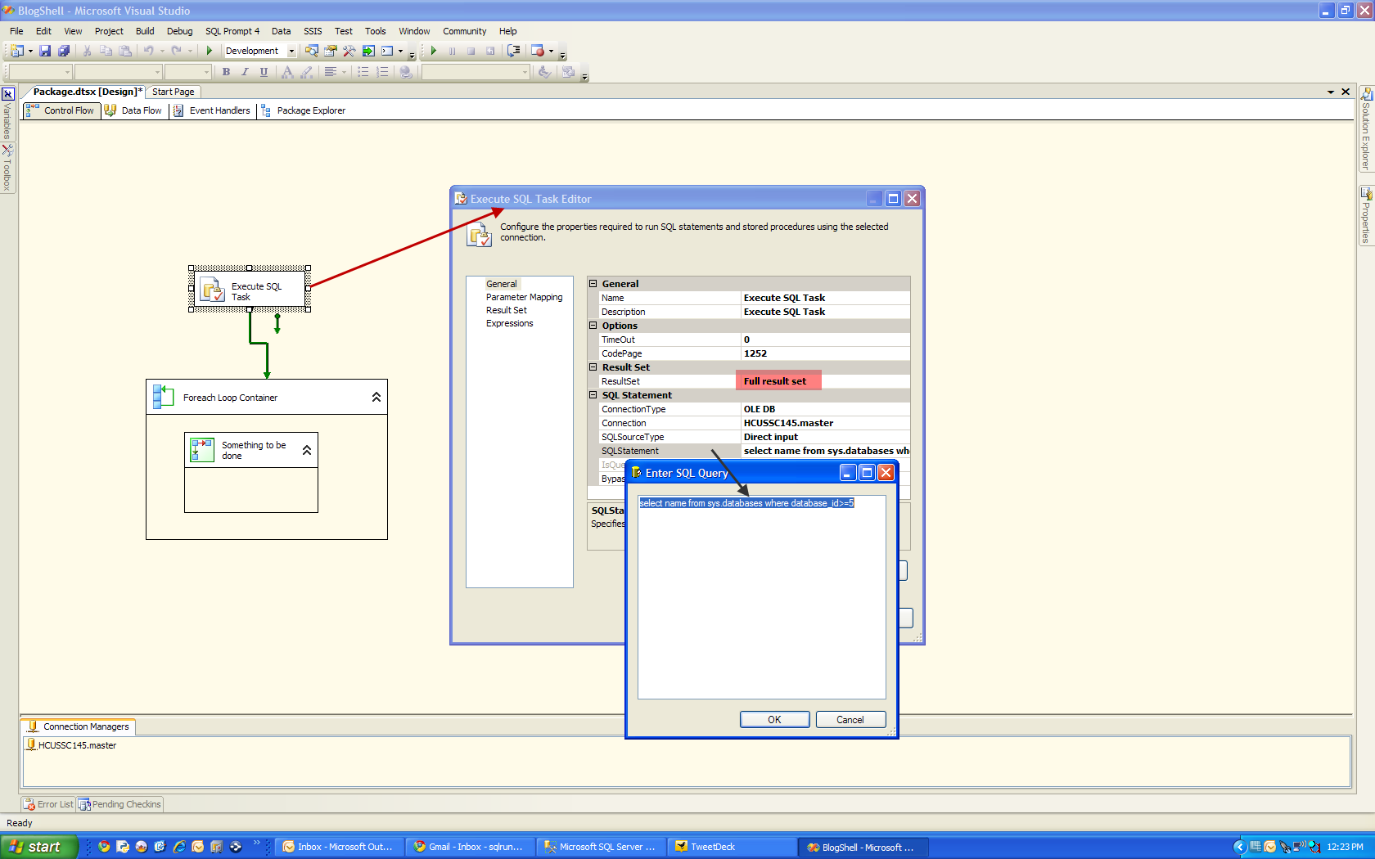Collapse the Result Set property category
The width and height of the screenshot is (1375, 859).
tap(593, 367)
